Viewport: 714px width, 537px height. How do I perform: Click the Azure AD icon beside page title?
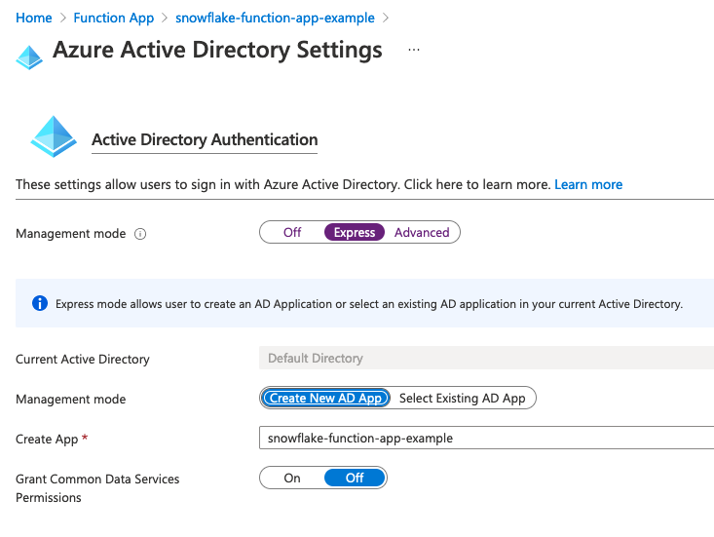point(29,57)
